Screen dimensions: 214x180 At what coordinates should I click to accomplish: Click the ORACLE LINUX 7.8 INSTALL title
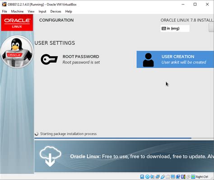click(x=187, y=20)
